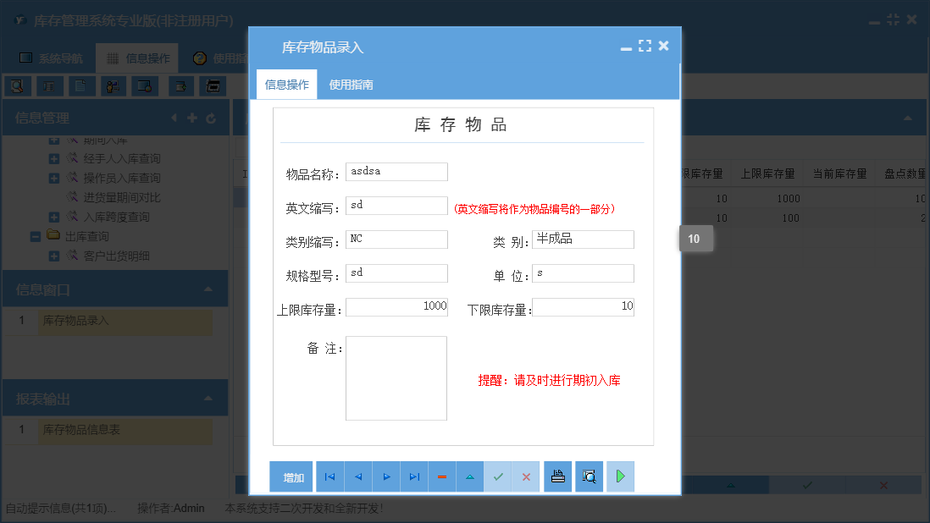Open the 信息操作 tab in main window

pyautogui.click(x=137, y=58)
